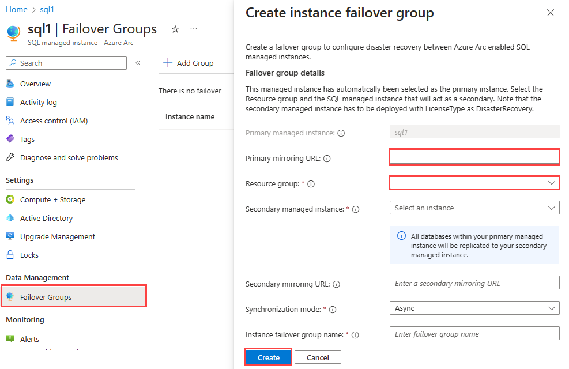The width and height of the screenshot is (569, 369).
Task: Navigate to Home via breadcrumb
Action: (16, 9)
